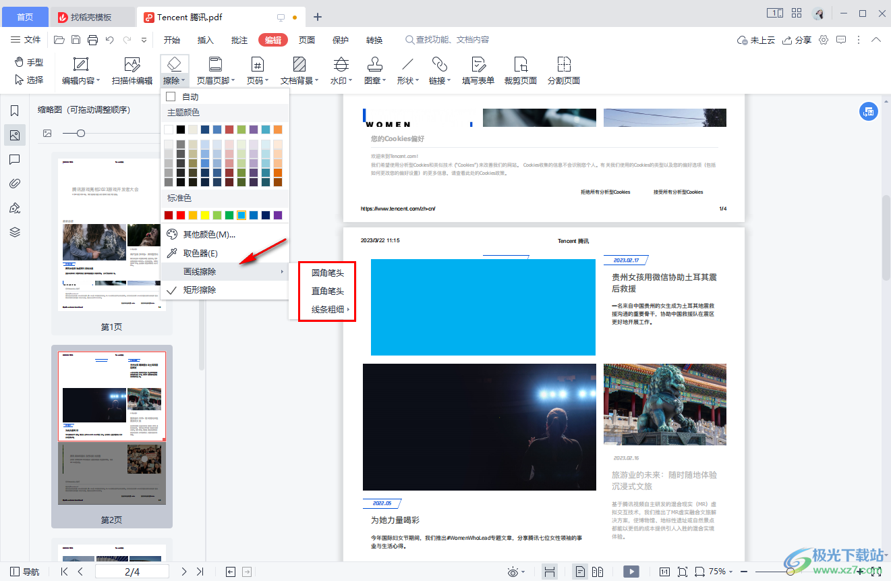Open the quick access toolbar customize arrow

(x=144, y=40)
